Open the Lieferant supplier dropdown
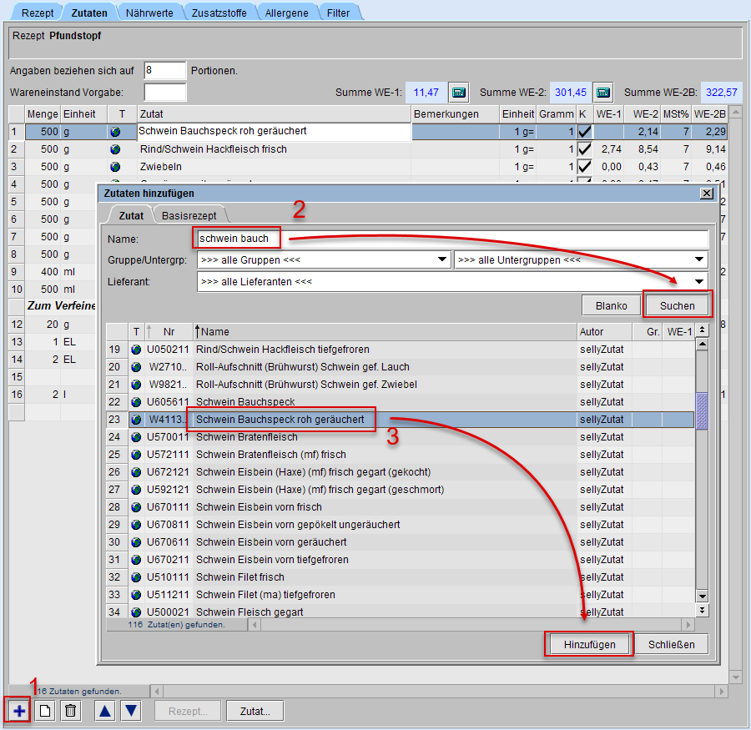 tap(451, 282)
